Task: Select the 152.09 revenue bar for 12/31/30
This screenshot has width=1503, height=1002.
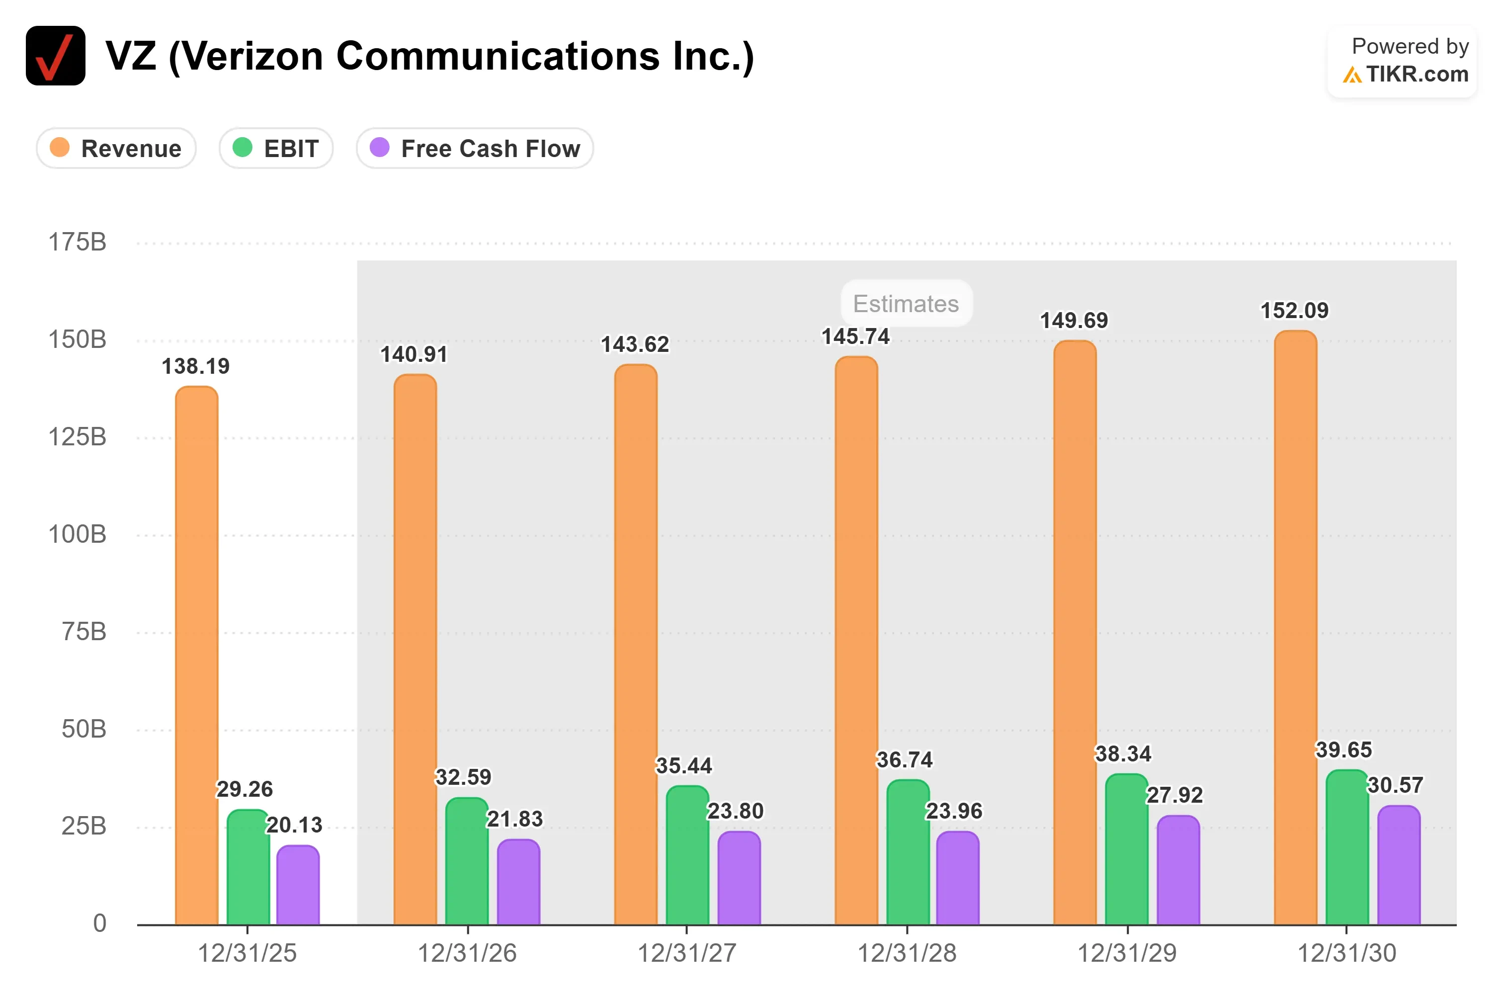Action: (1295, 628)
